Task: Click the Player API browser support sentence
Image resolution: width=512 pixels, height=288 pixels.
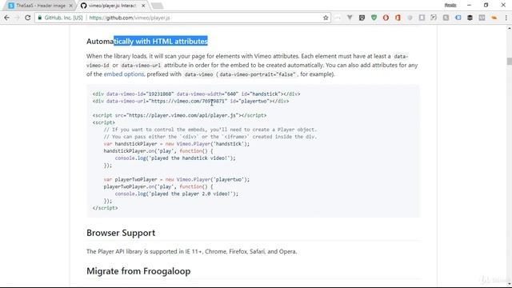Action: (192, 251)
